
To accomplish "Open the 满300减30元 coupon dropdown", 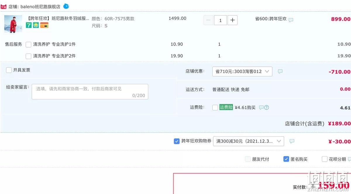I will click(248, 141).
